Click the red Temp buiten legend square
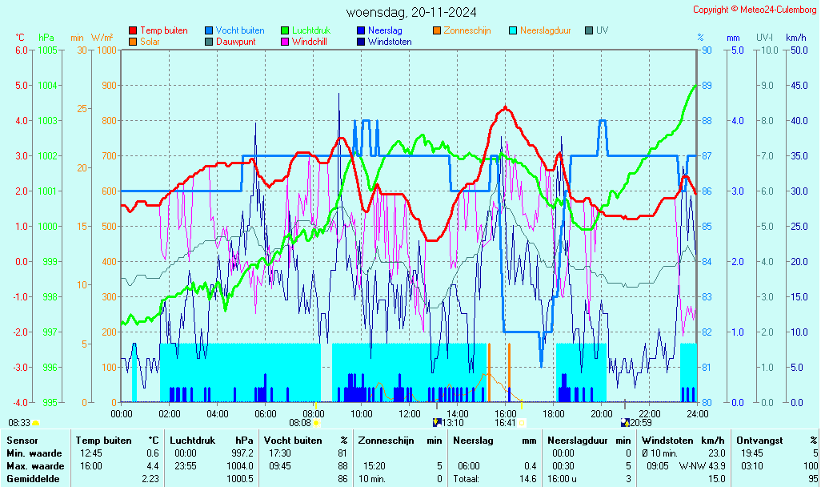This screenshot has width=821, height=487. point(133,30)
